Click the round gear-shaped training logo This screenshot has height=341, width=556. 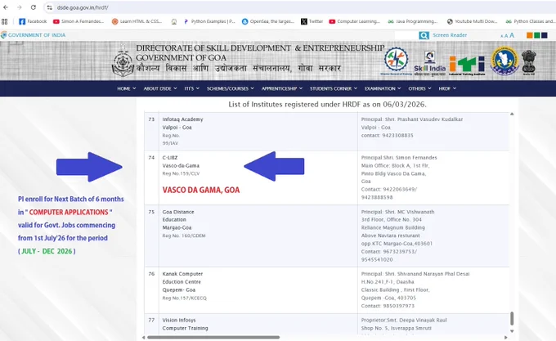point(396,60)
